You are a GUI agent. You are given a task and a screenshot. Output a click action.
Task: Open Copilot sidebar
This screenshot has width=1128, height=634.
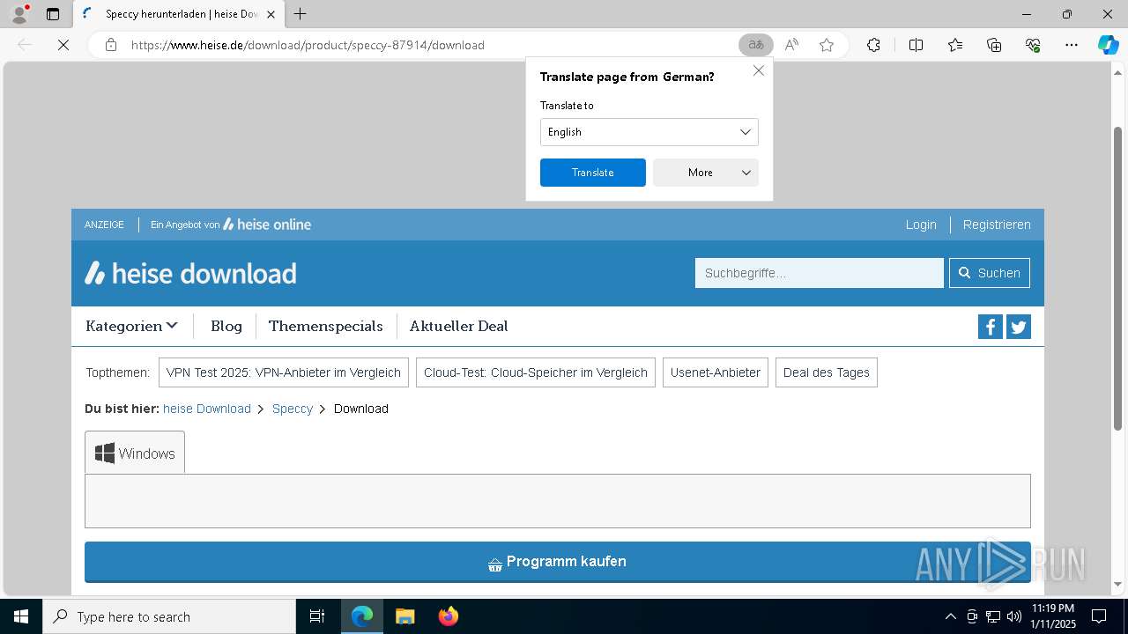click(1109, 45)
